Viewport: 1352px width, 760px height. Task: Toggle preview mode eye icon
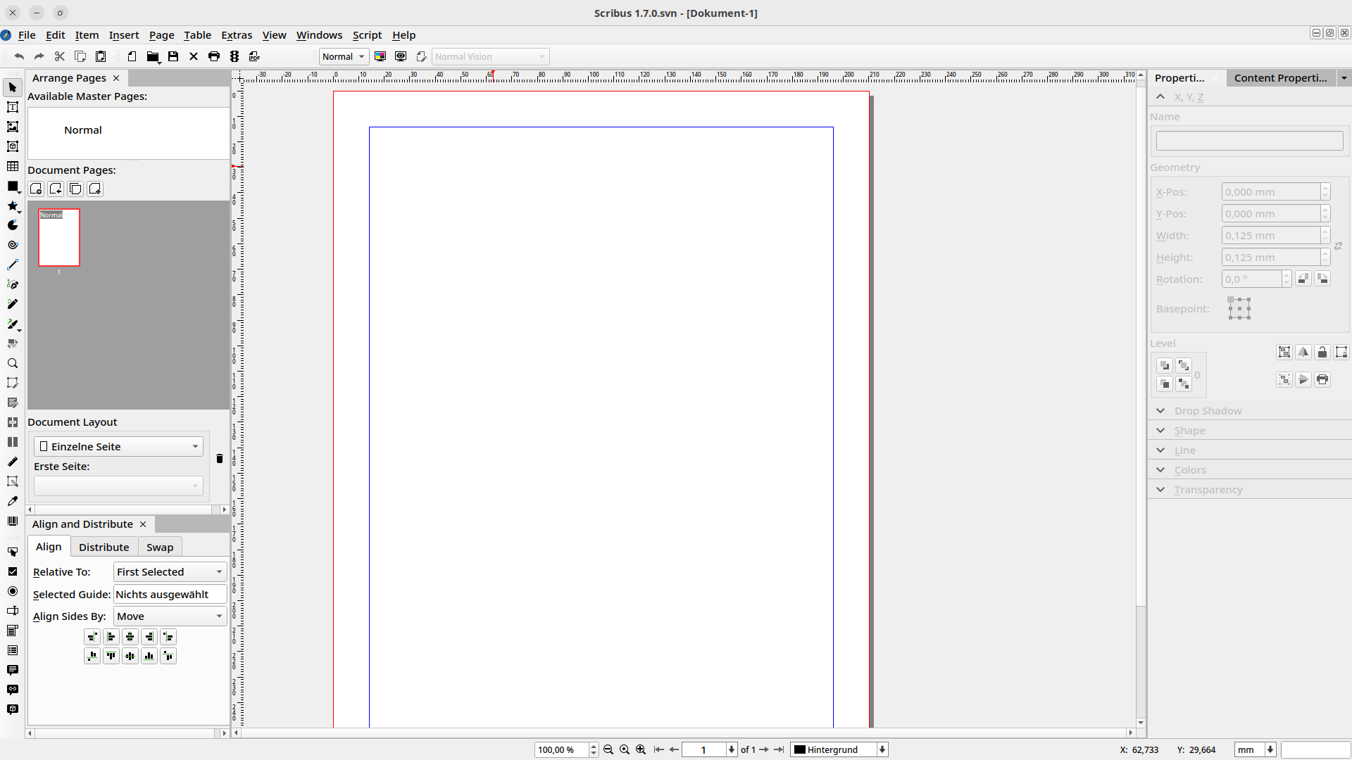401,56
